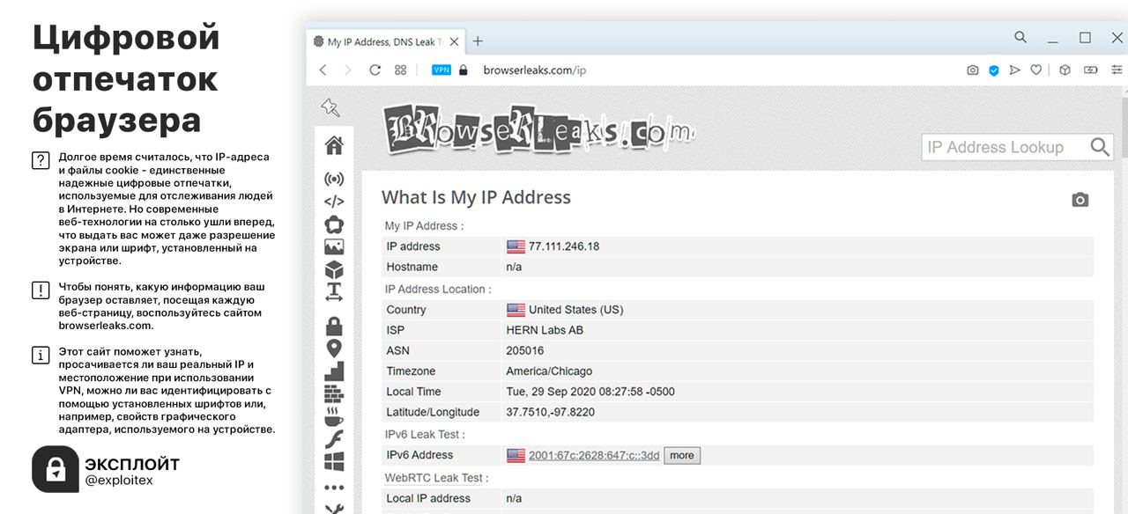Screen dimensions: 1128x514
Task: Reload the page with refresh icon
Action: coord(375,70)
